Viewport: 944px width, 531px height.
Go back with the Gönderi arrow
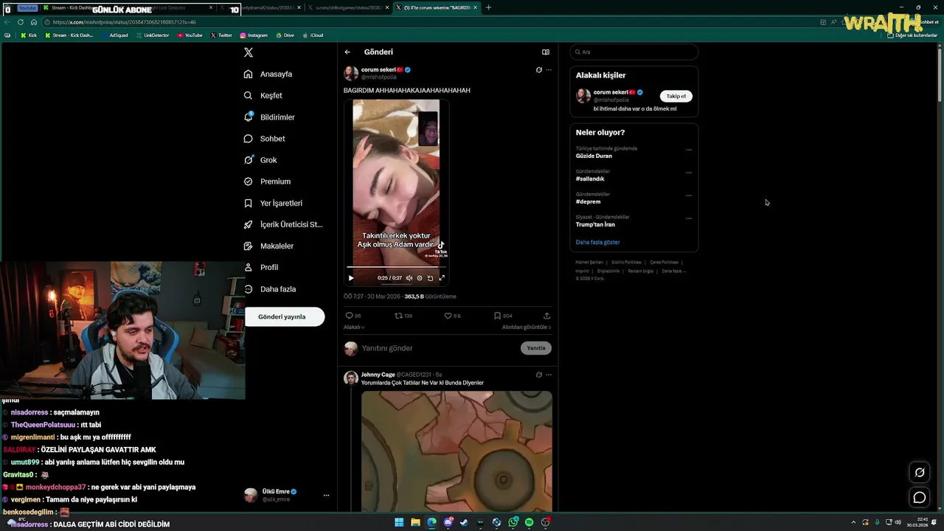click(347, 52)
